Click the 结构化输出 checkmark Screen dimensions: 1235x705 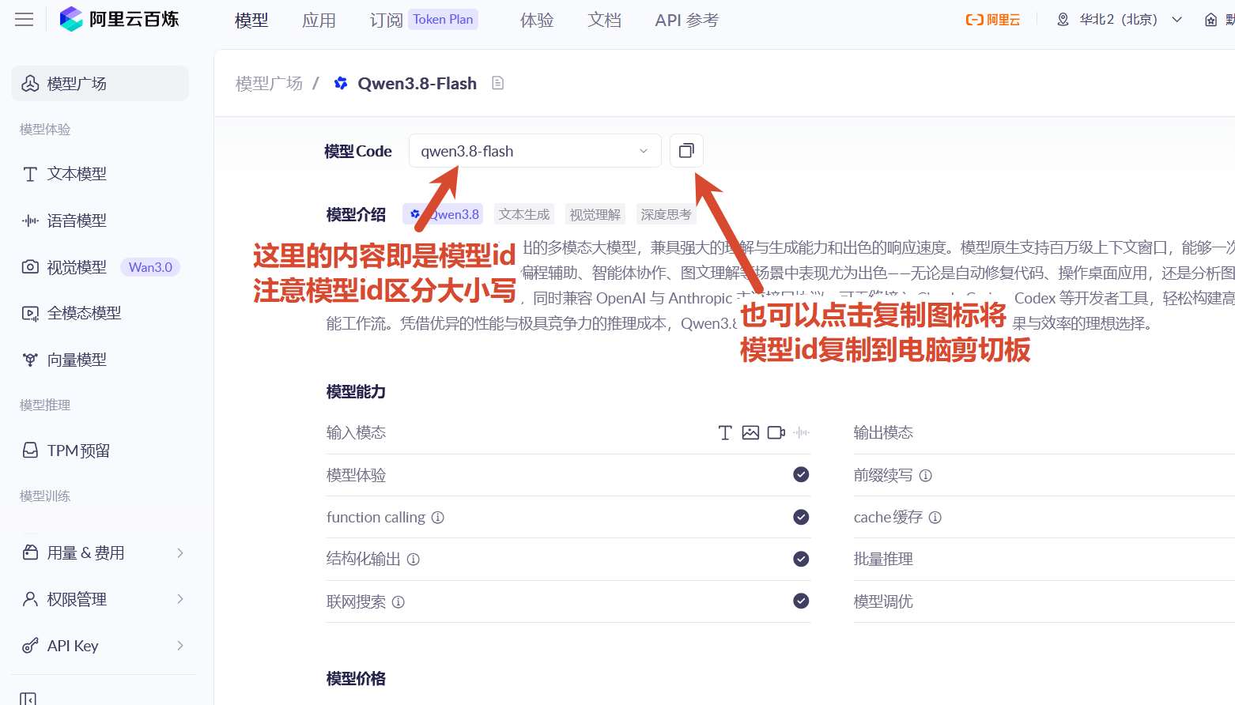[801, 559]
